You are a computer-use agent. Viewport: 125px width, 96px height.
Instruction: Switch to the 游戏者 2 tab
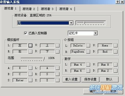(29, 9)
